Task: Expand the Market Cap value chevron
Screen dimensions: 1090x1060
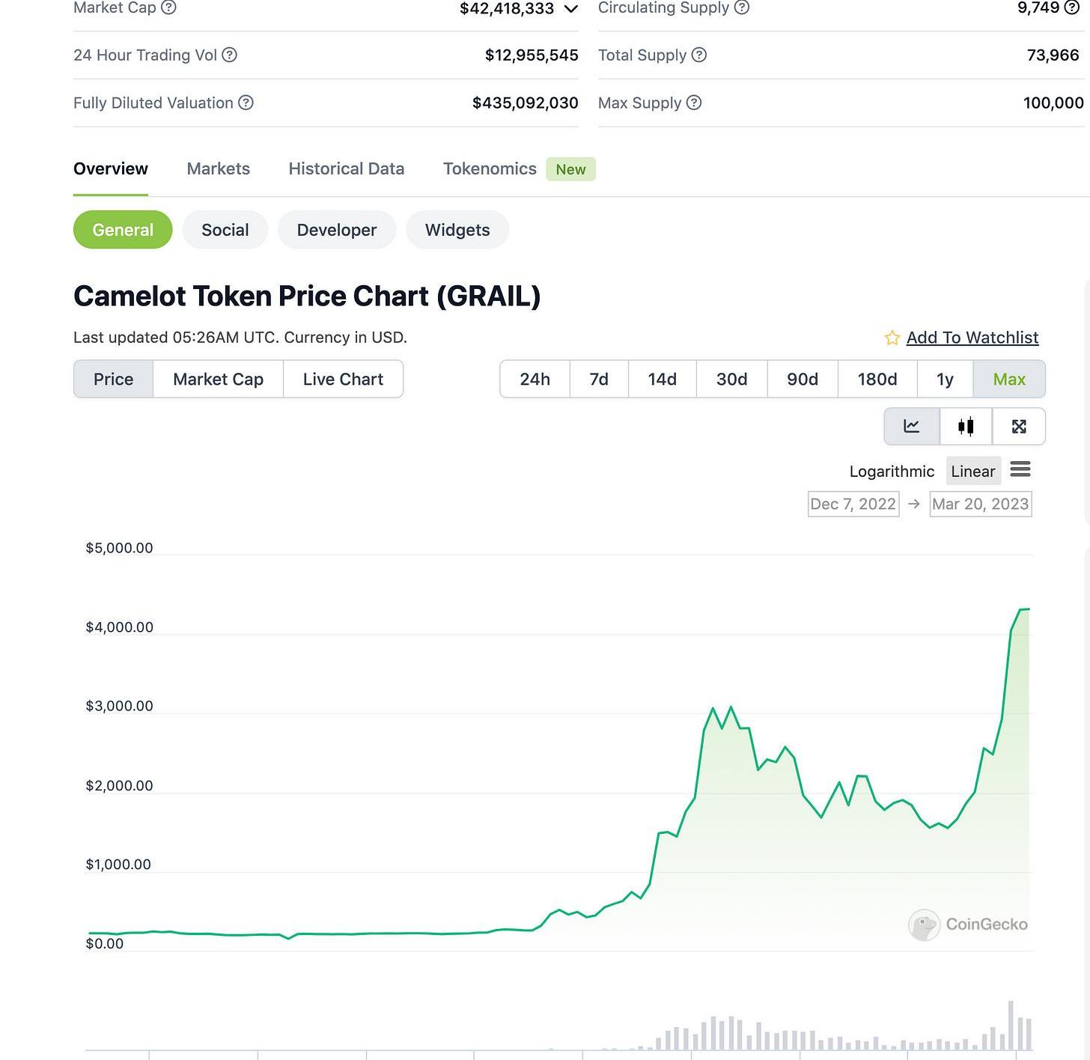Action: click(570, 9)
